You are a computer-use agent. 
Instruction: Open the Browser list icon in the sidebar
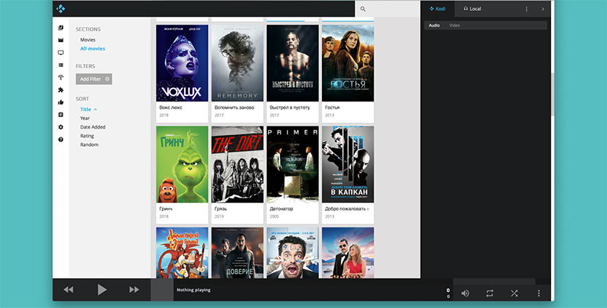point(61,65)
